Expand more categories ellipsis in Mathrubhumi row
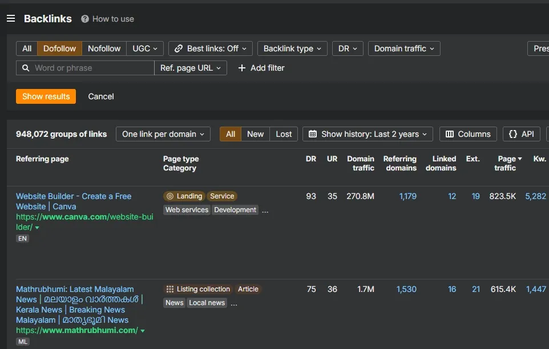Viewport: 549px width, 349px height. 234,304
